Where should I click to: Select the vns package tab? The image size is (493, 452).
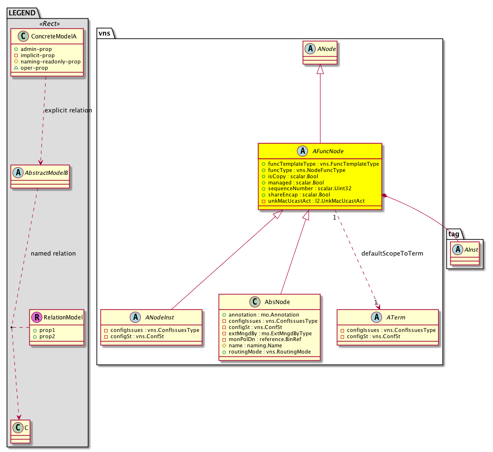104,33
